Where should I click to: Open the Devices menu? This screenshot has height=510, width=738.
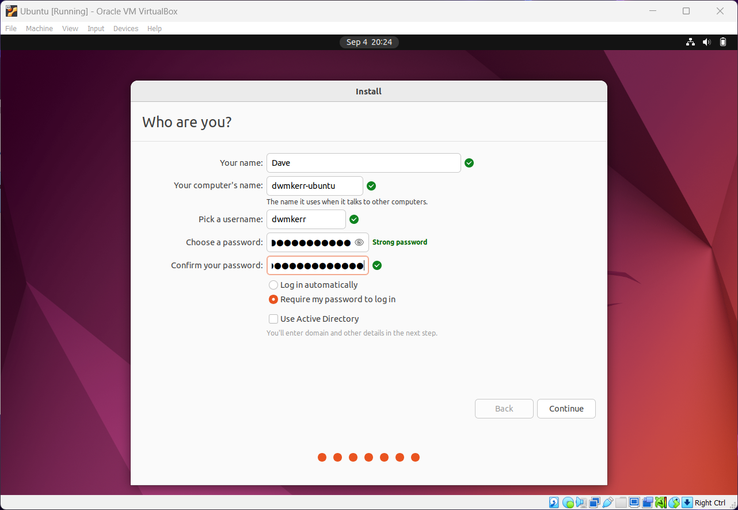click(125, 28)
